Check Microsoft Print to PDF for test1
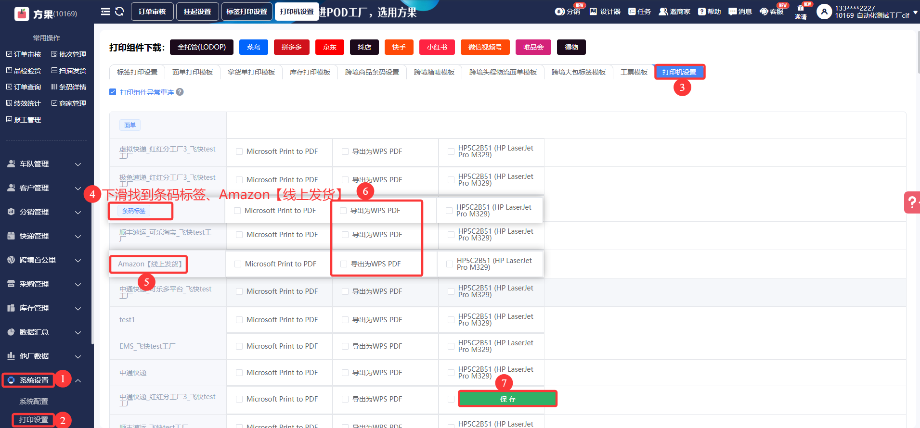This screenshot has width=920, height=428. click(239, 320)
